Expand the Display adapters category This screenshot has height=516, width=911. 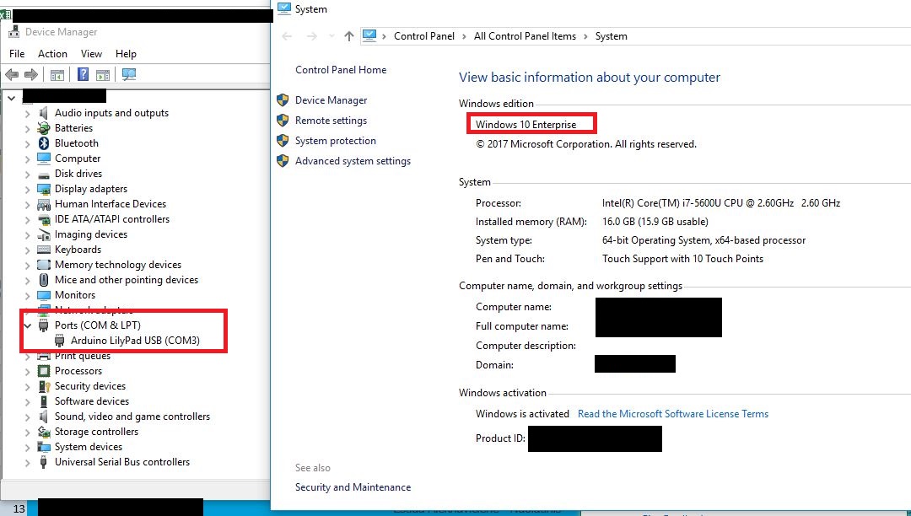tap(28, 189)
